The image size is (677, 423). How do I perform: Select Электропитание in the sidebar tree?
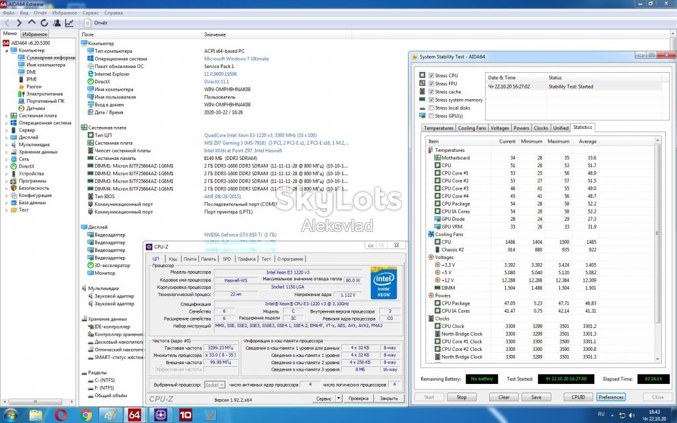tap(44, 94)
